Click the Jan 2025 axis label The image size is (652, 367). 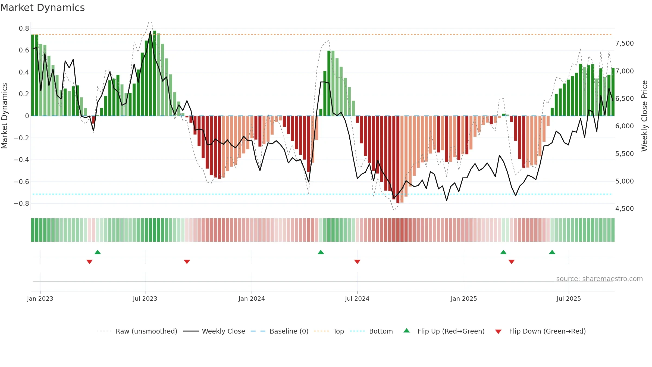point(464,298)
